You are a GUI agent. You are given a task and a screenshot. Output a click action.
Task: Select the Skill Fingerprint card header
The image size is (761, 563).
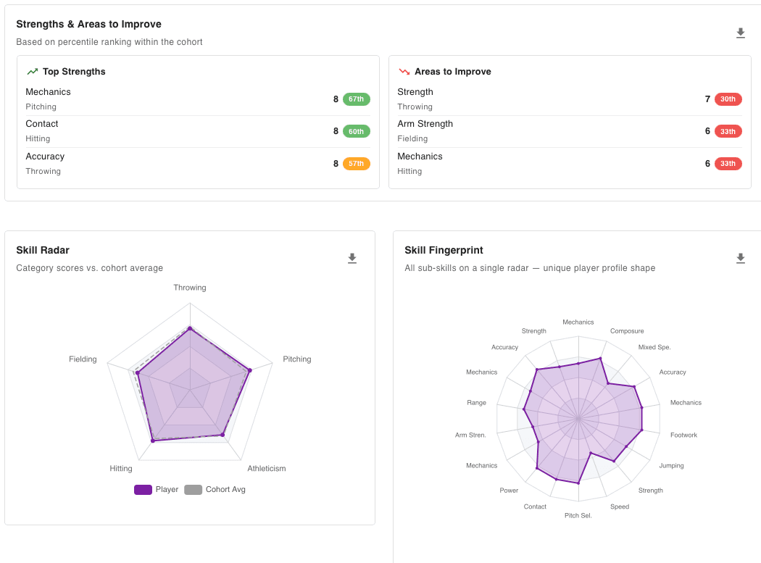(444, 250)
